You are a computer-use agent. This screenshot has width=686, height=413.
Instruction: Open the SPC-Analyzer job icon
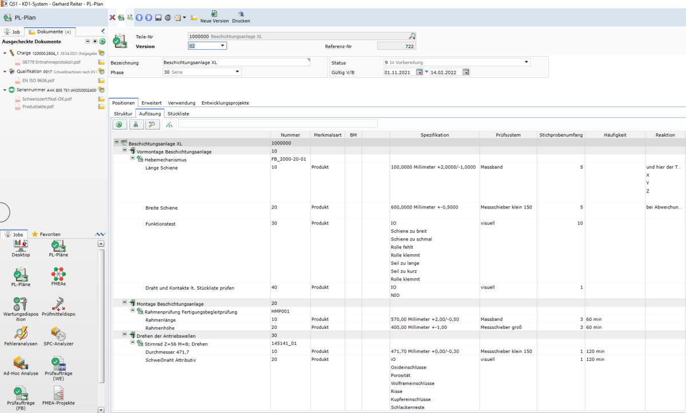click(58, 336)
